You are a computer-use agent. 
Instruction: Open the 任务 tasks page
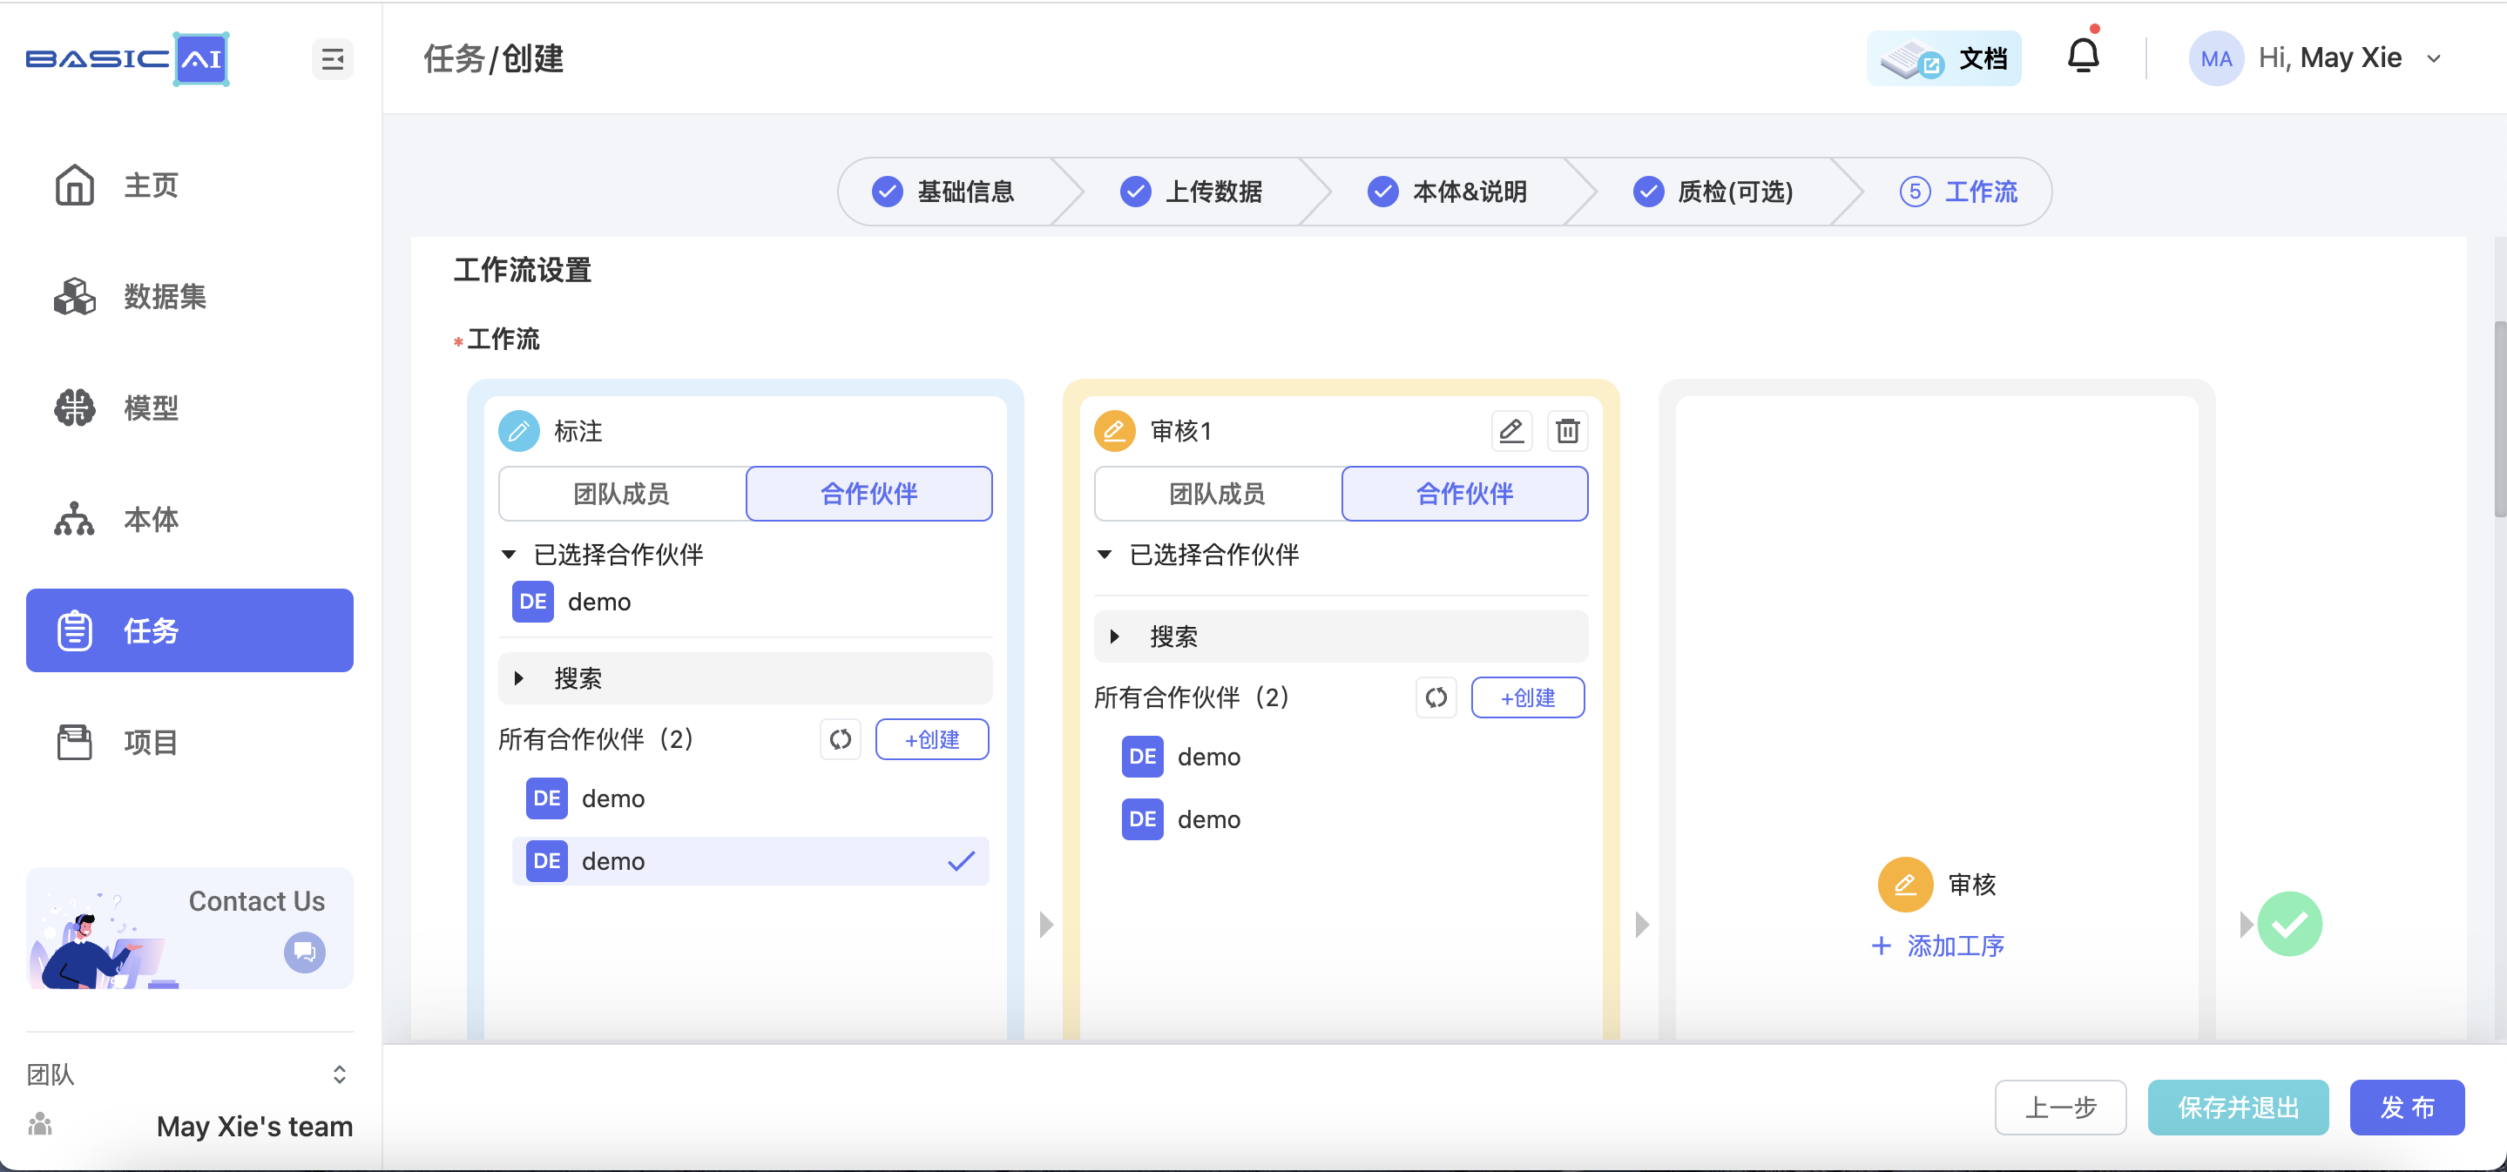190,630
